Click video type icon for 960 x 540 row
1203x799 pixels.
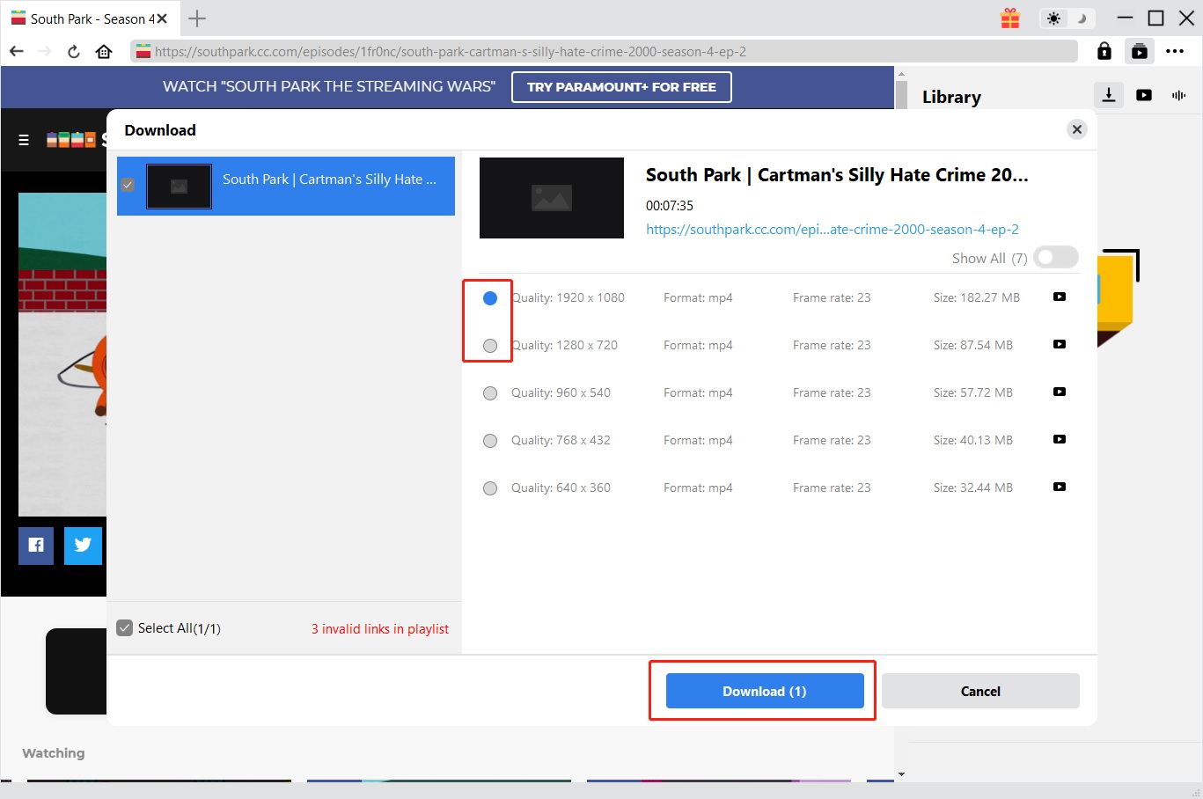1060,392
